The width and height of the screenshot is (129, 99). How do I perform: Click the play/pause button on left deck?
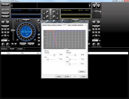[x=31, y=44]
